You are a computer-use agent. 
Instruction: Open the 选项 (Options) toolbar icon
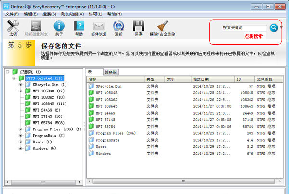13,28
